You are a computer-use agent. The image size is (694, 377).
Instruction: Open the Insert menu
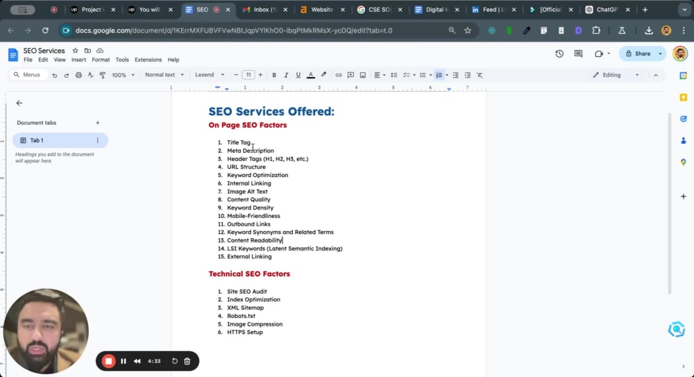pyautogui.click(x=79, y=60)
